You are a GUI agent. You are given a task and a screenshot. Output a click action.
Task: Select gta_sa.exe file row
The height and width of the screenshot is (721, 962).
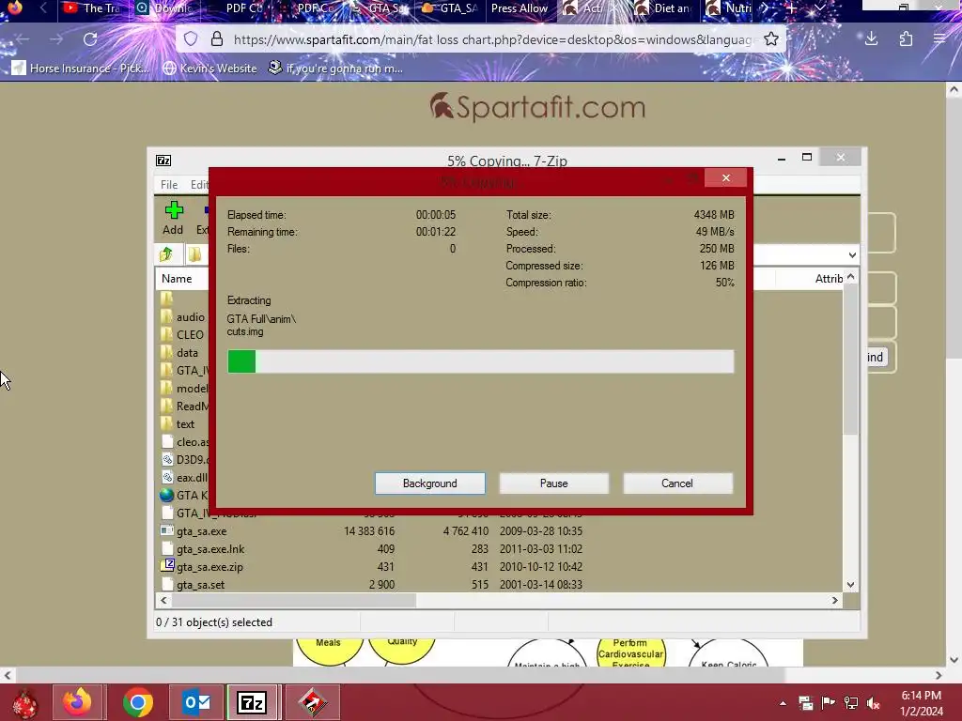pyautogui.click(x=372, y=531)
